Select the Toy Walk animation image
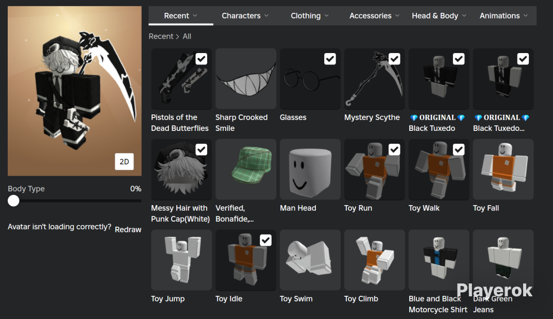Viewport: 553px width, 319px height. click(x=439, y=170)
